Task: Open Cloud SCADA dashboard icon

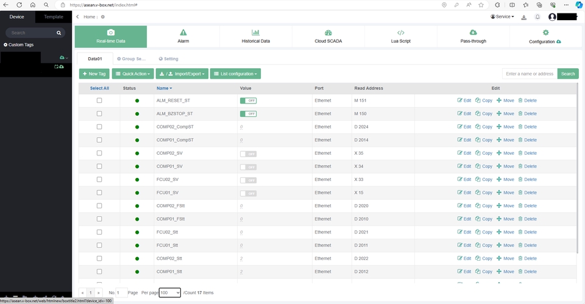Action: [x=328, y=32]
